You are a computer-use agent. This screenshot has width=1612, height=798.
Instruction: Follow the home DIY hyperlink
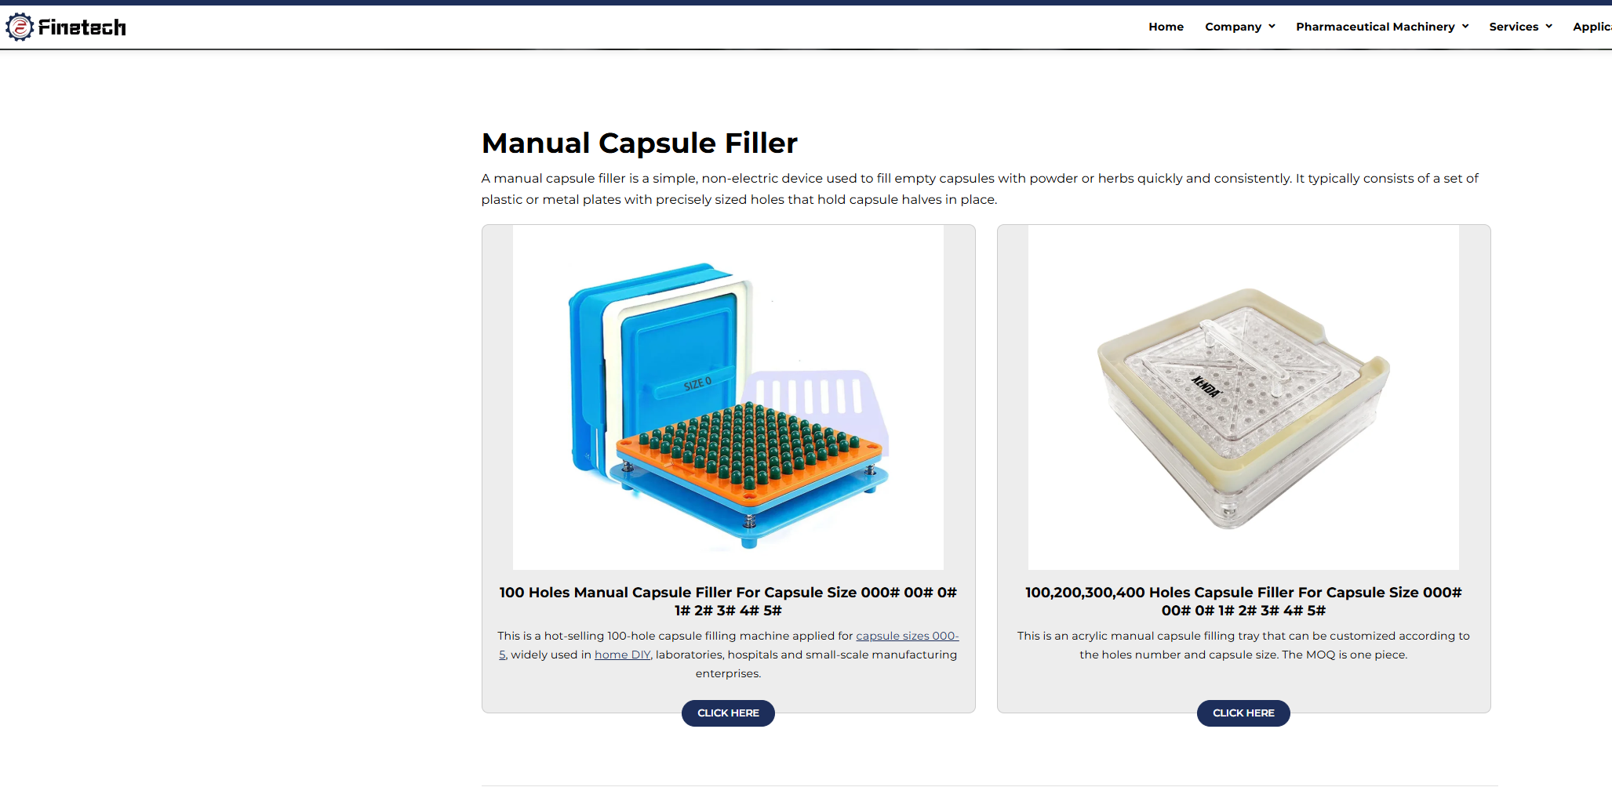tap(622, 655)
